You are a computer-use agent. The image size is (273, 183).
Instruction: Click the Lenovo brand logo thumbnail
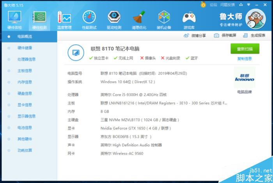[245, 78]
